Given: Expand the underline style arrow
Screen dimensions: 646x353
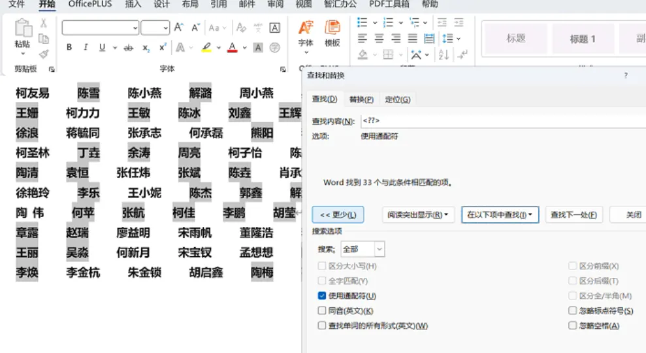Looking at the screenshot, I should [114, 48].
